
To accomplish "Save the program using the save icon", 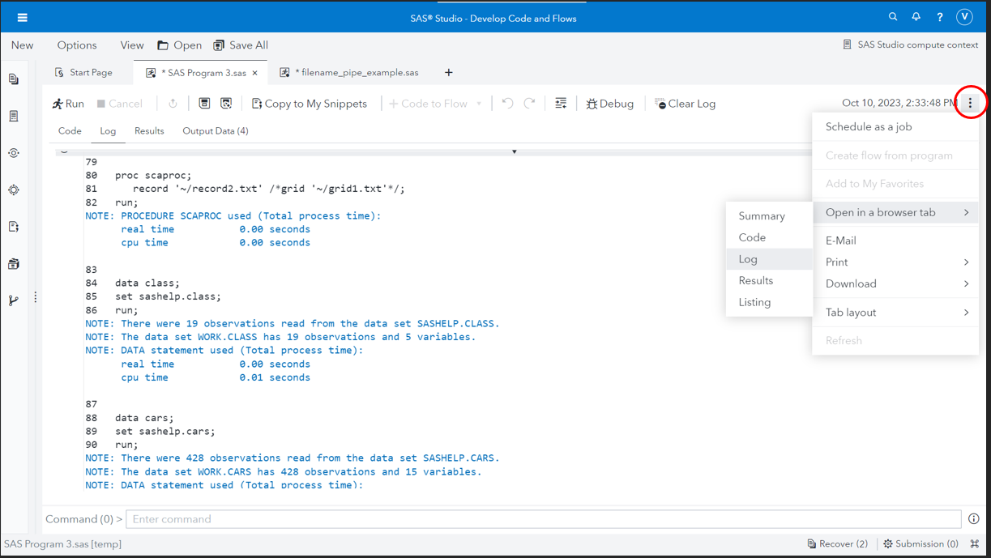I will pos(205,103).
